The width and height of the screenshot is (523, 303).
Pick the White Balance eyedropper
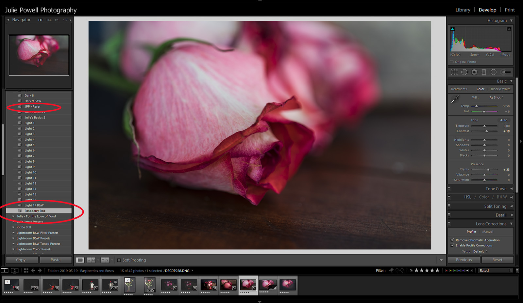pyautogui.click(x=455, y=99)
